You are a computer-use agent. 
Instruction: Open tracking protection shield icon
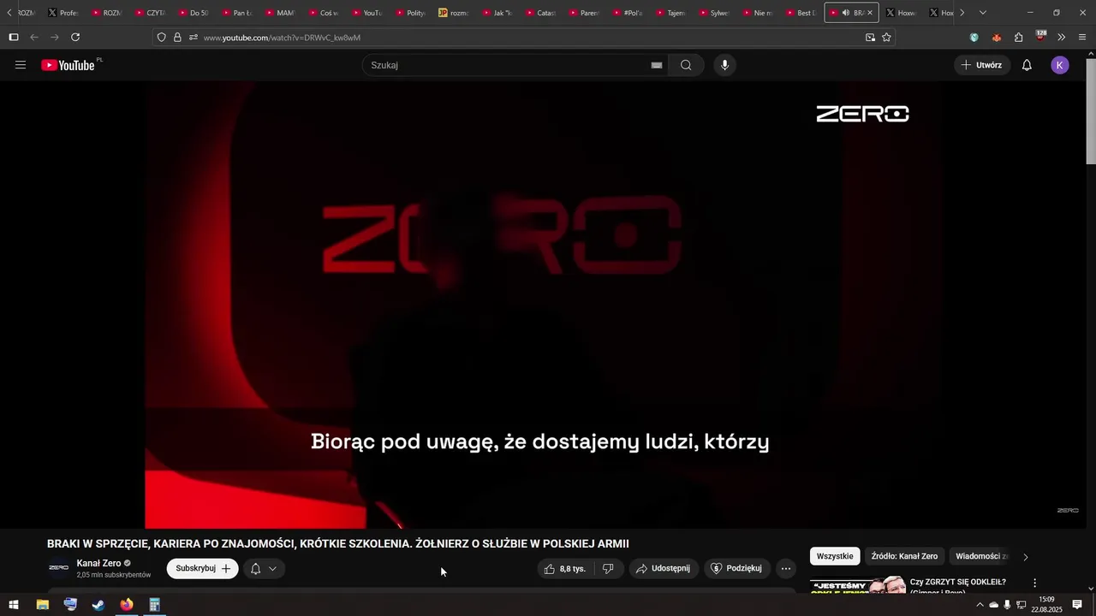point(161,37)
